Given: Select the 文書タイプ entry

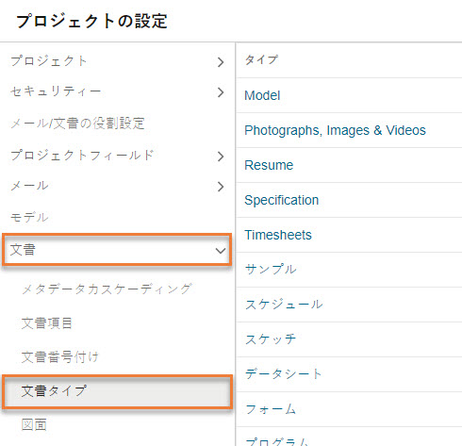Looking at the screenshot, I should click(117, 391).
